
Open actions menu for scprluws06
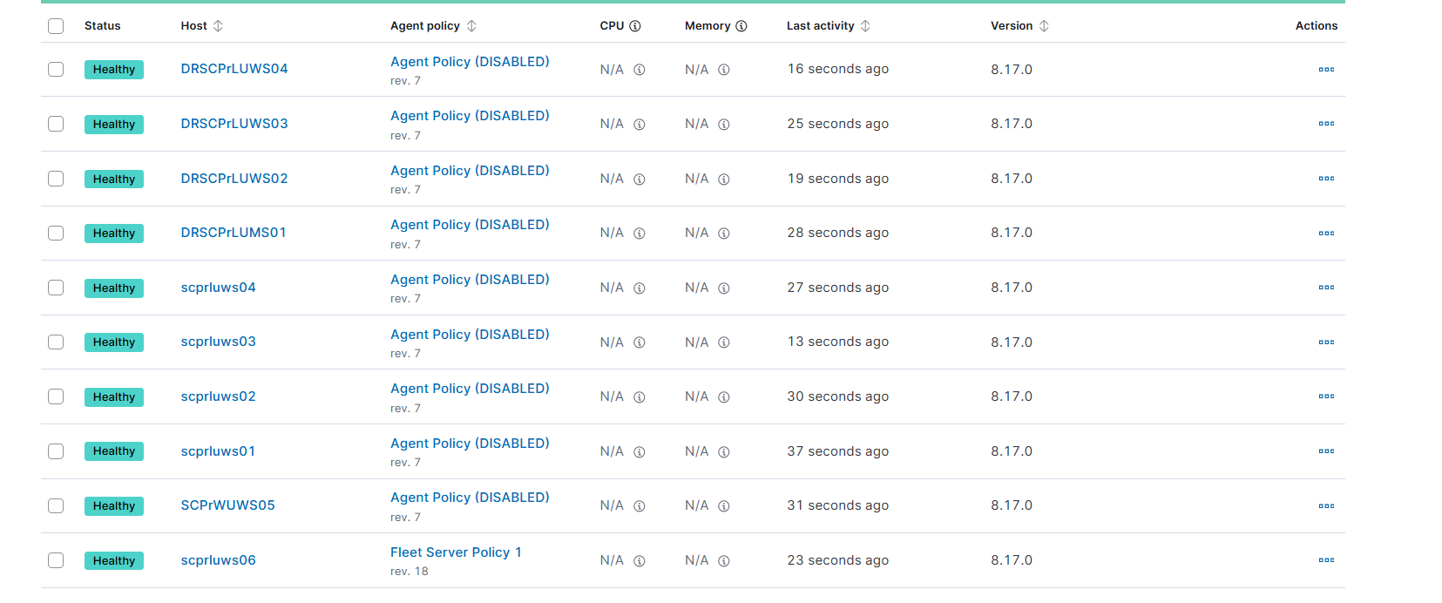point(1326,560)
